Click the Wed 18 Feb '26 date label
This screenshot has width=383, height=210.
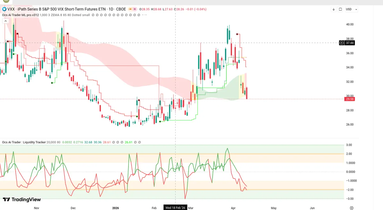tap(175, 208)
